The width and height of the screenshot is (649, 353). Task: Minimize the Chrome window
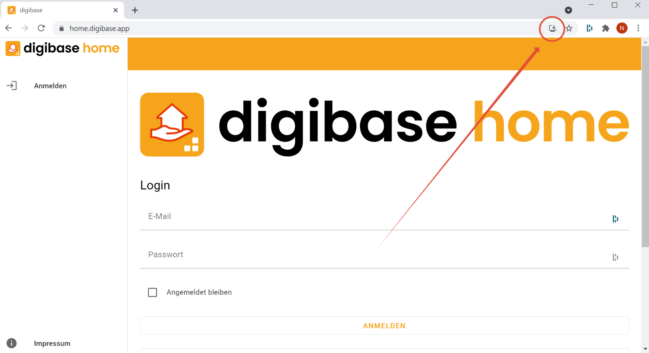click(x=591, y=5)
